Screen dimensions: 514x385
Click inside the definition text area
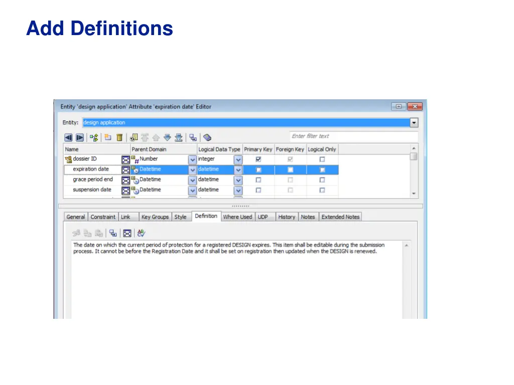click(x=237, y=280)
